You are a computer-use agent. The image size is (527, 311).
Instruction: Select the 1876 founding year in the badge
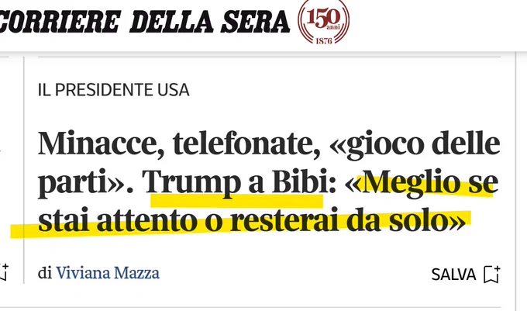click(x=324, y=41)
